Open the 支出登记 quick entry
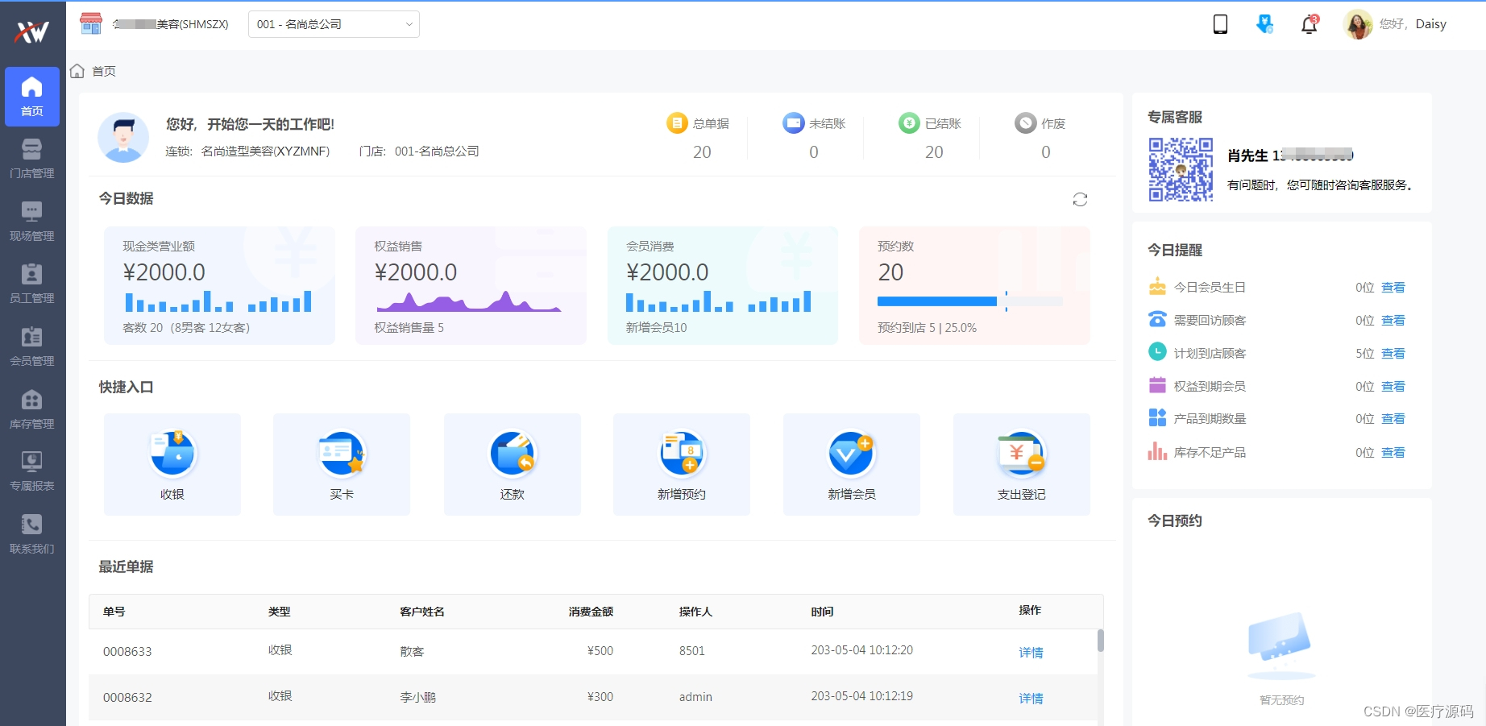This screenshot has height=726, width=1486. 1022,464
